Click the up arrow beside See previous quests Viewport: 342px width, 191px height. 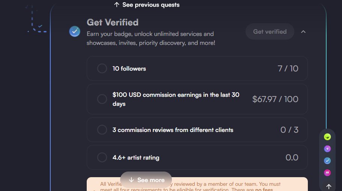(x=117, y=5)
